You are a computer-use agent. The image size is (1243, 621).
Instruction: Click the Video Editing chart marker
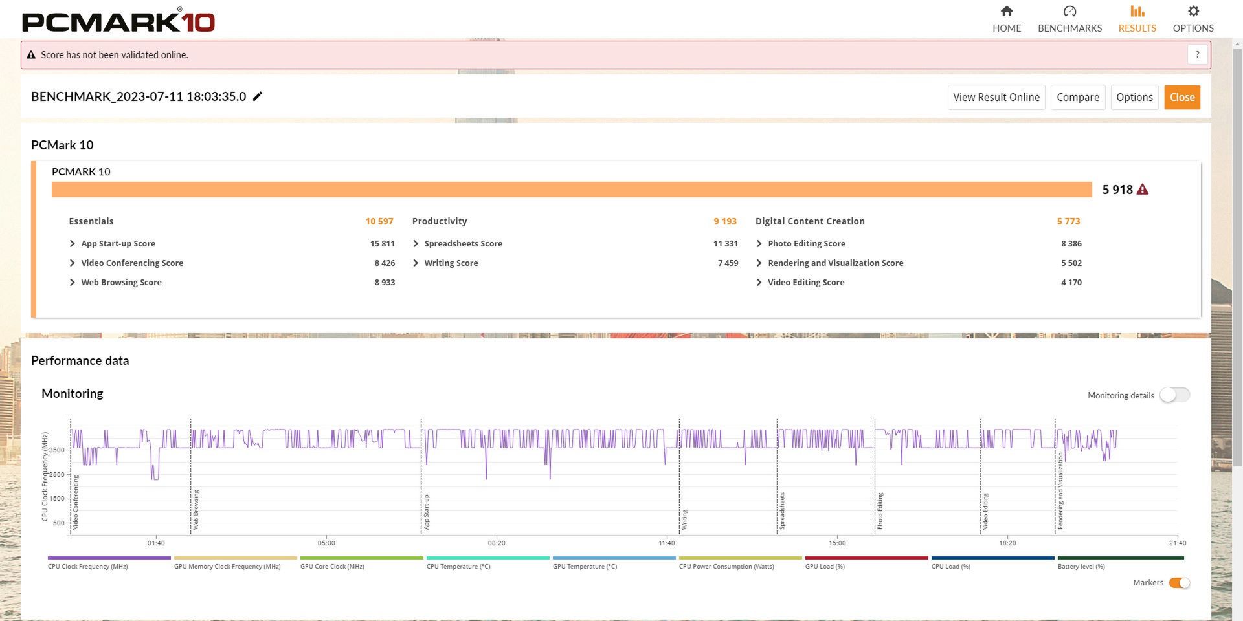[x=985, y=512]
